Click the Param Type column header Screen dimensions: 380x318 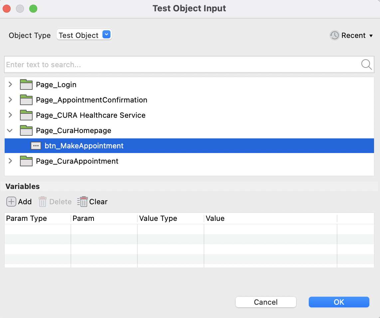[27, 219]
